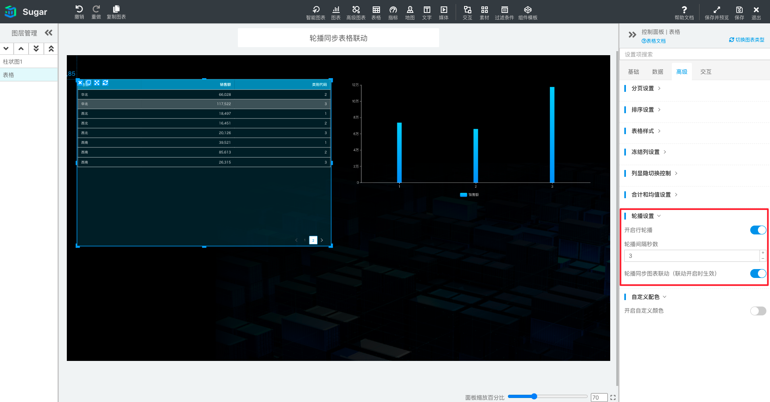Move layer down one level arrow
The height and width of the screenshot is (402, 770).
(x=6, y=49)
